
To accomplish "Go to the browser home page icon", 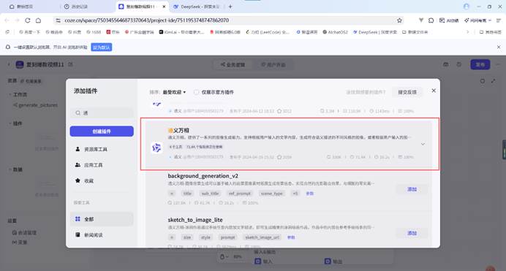I will pyautogui.click(x=39, y=20).
